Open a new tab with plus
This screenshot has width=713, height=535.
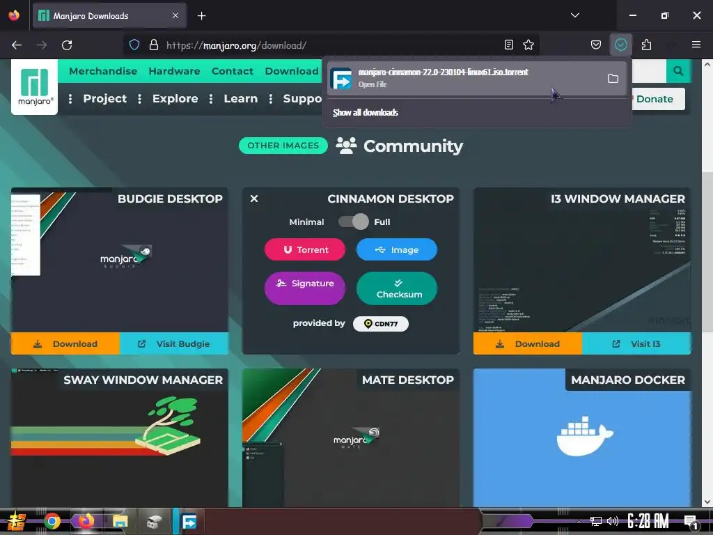click(x=201, y=16)
